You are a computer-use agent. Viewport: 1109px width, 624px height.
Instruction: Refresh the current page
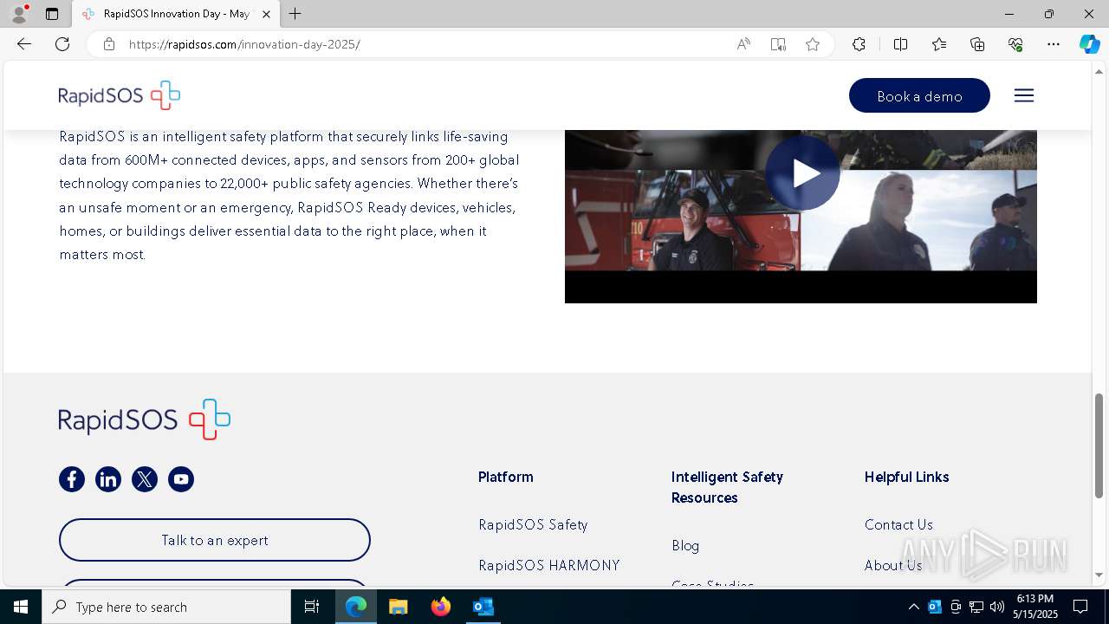click(62, 44)
